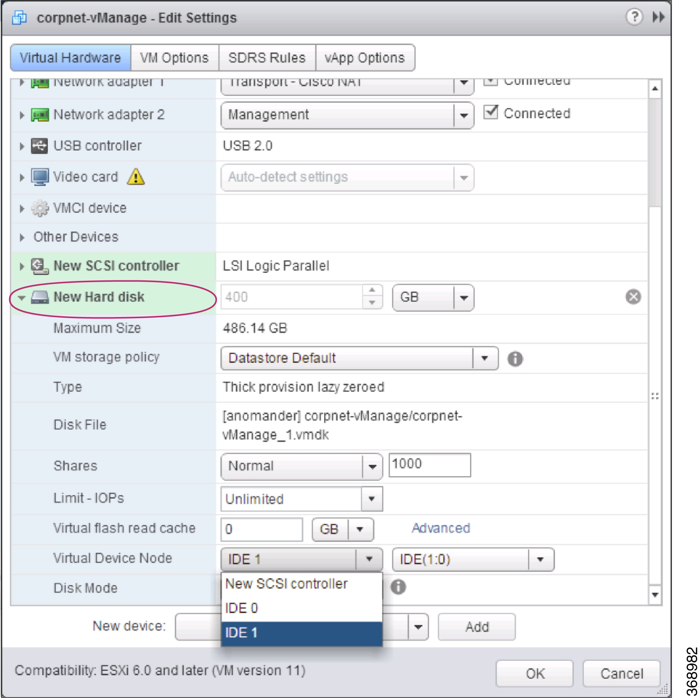The height and width of the screenshot is (698, 699).
Task: Switch to the VM Options tab
Action: point(175,57)
